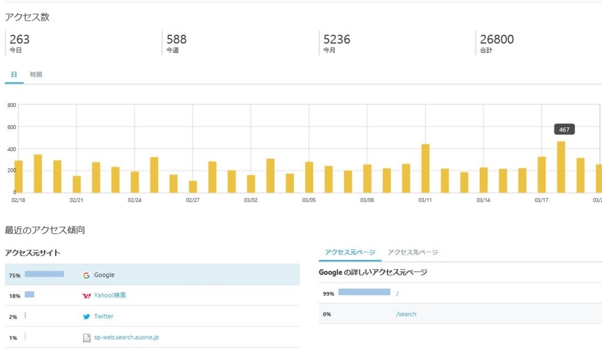The width and height of the screenshot is (602, 357).
Task: Click the page icon beside sp-web.search.auone.jp
Action: [87, 338]
